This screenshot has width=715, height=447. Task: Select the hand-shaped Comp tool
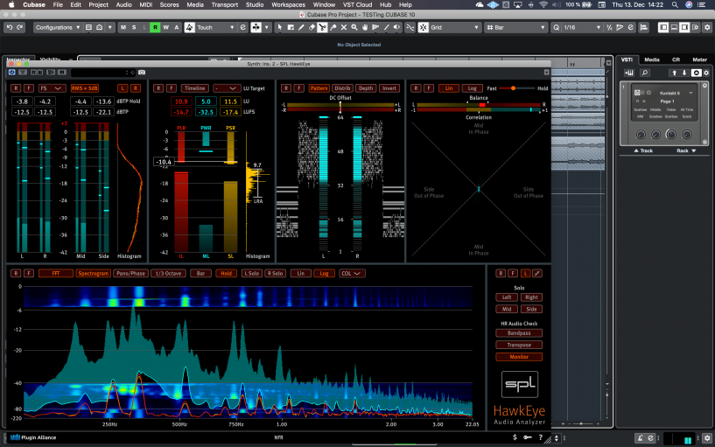pyautogui.click(x=365, y=27)
